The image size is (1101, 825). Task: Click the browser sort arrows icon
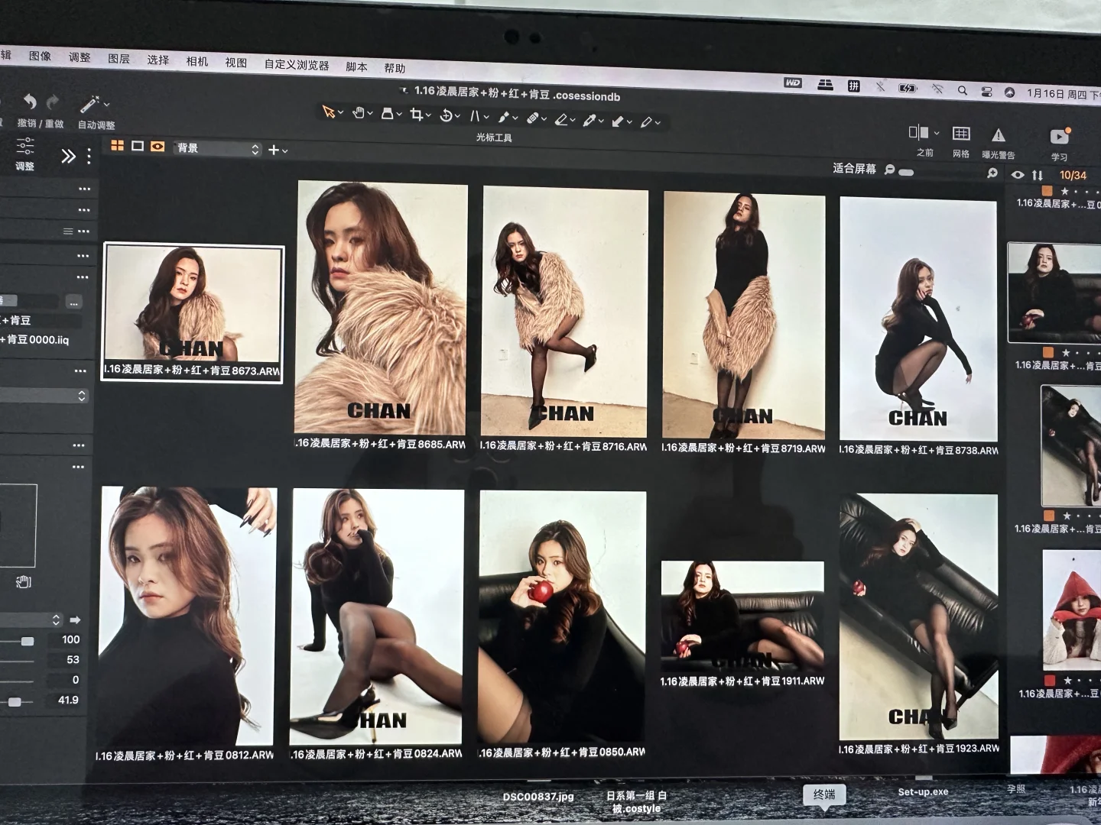click(1038, 175)
